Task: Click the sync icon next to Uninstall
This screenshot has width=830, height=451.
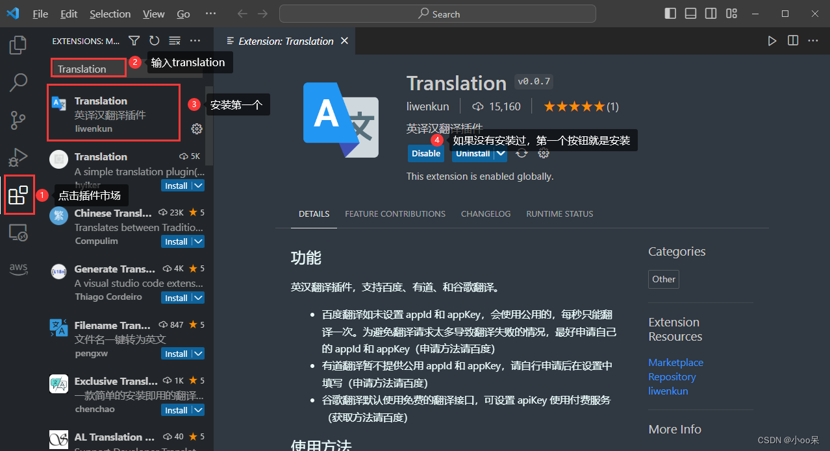Action: (522, 153)
